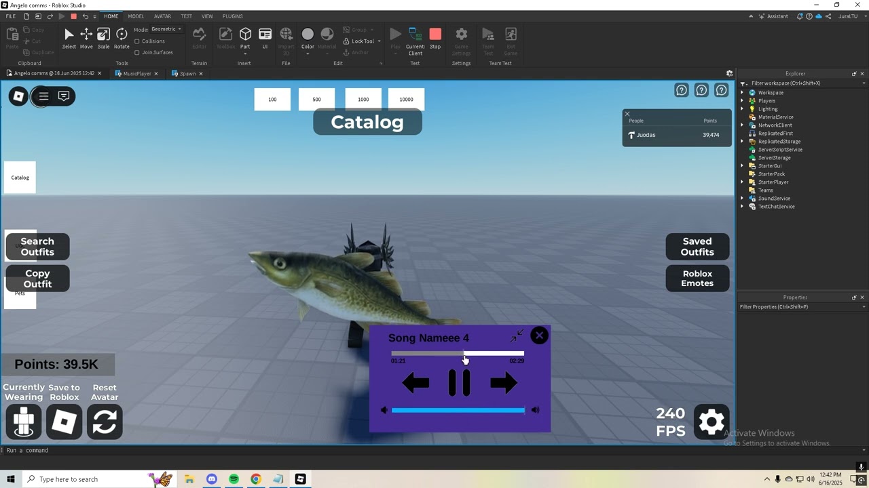Open the FILE menu
This screenshot has height=488, width=869.
[x=11, y=16]
